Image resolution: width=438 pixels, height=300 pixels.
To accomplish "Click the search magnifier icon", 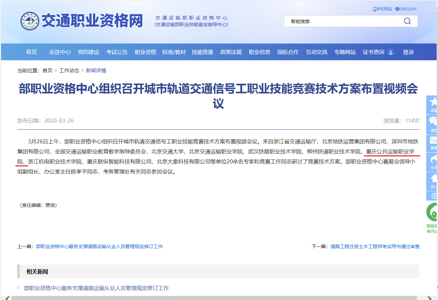I will (407, 21).
